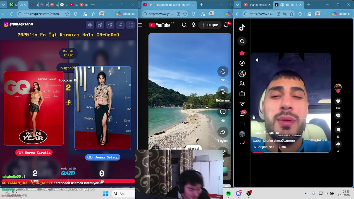This screenshot has height=199, width=354.
Task: Open Edge settings menu dots in Quizei window
Action: click(110, 14)
